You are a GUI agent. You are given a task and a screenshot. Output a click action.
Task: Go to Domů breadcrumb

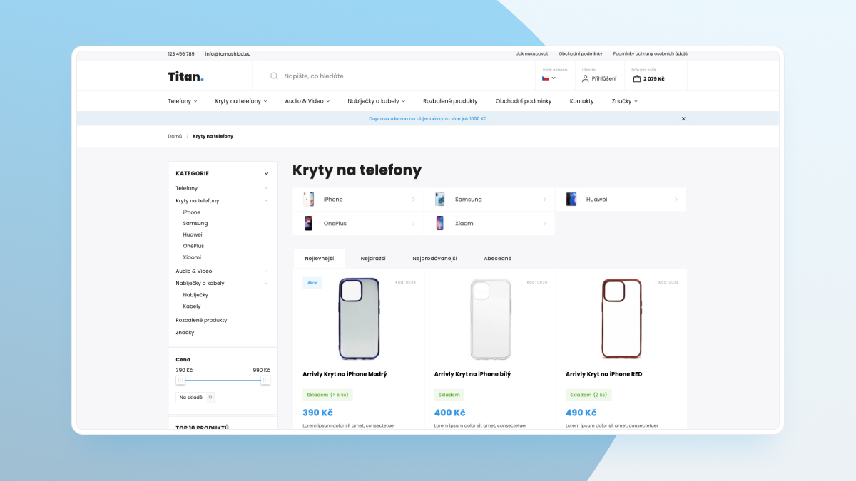click(x=175, y=136)
